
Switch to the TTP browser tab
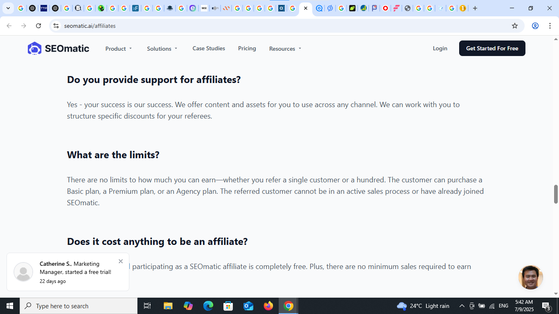44,8
